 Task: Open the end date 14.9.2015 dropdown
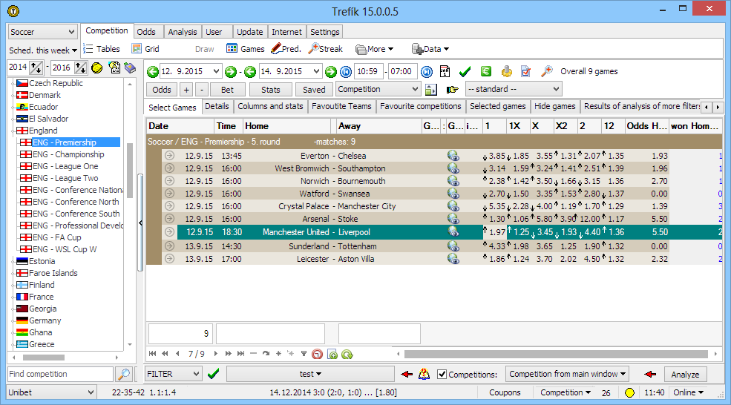316,71
